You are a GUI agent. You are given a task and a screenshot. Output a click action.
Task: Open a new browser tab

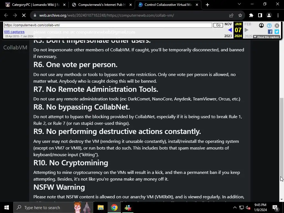tap(207, 5)
